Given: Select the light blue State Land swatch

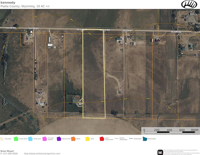Looking at the screenshot, I should [30, 139].
